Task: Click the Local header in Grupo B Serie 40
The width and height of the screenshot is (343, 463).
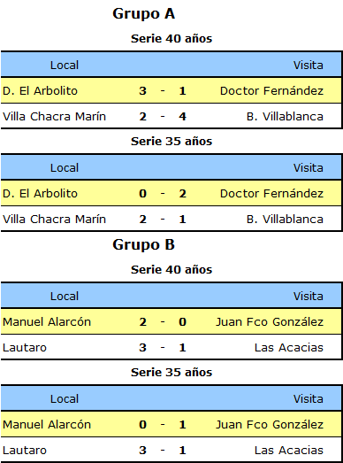Action: click(x=65, y=297)
